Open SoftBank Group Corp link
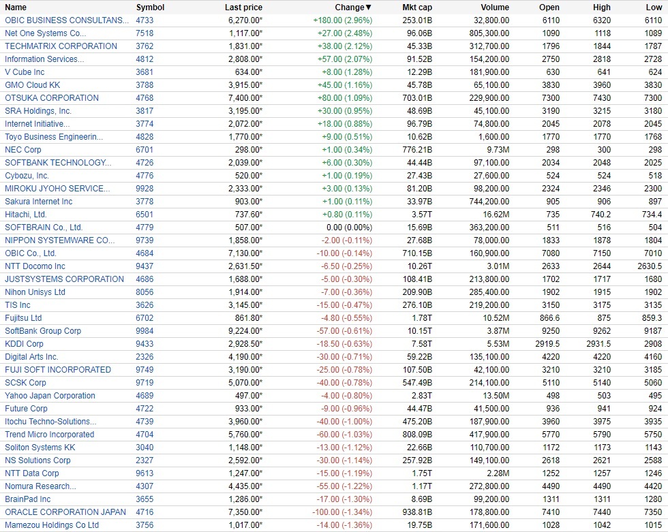The height and width of the screenshot is (532, 668). 43,330
